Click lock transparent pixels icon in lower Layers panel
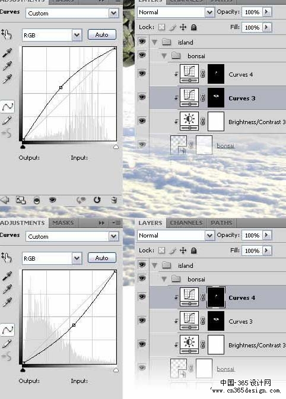Image resolution: width=286 pixels, height=399 pixels. (x=161, y=251)
